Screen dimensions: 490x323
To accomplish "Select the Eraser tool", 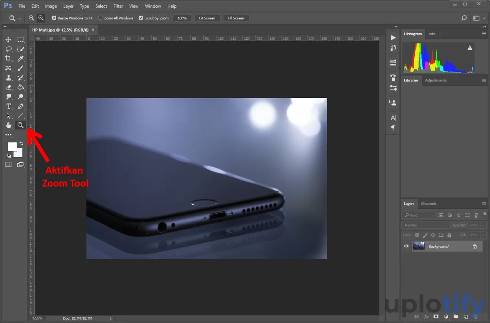I will point(8,87).
